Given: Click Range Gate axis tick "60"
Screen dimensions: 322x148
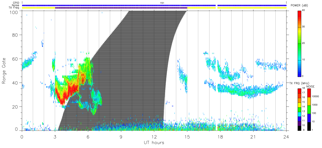Looking at the screenshot, I should pyautogui.click(x=15, y=59).
